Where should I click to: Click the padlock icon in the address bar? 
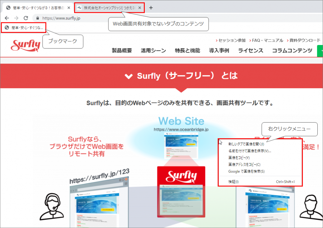coord(38,18)
